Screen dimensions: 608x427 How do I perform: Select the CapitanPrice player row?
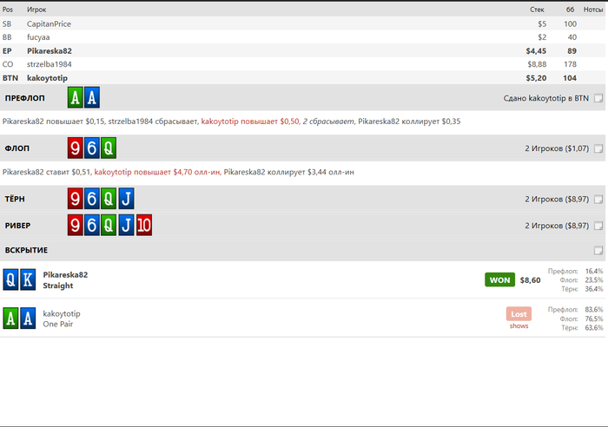point(302,23)
